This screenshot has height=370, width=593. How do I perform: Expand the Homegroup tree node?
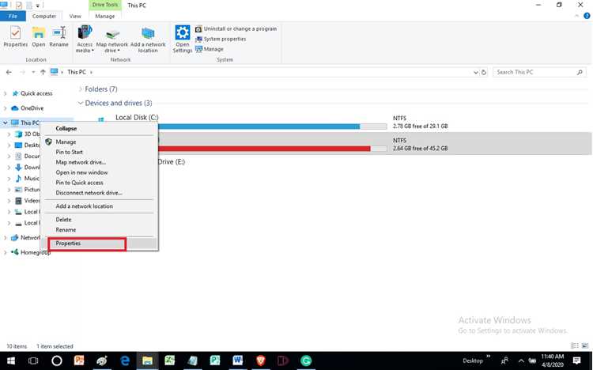pos(5,252)
